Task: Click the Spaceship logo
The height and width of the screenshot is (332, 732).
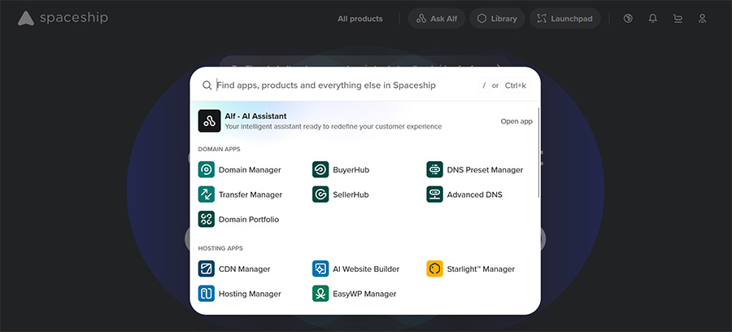Action: (x=63, y=18)
